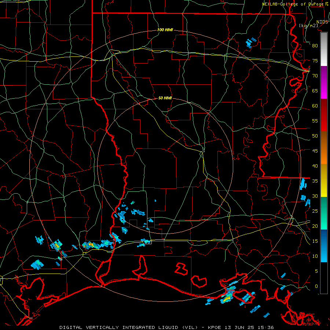330x330 pixels.
Task: Click the [kg/m2] unit label
Action: click(308, 25)
